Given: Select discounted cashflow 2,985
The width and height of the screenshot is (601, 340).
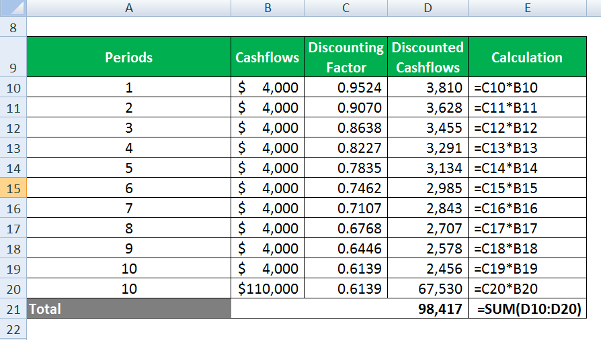Looking at the screenshot, I should click(x=428, y=188).
